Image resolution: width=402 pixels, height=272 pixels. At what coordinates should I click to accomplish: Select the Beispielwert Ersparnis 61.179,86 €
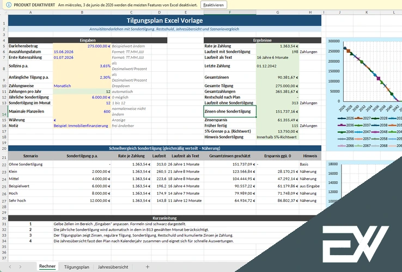click(277, 186)
